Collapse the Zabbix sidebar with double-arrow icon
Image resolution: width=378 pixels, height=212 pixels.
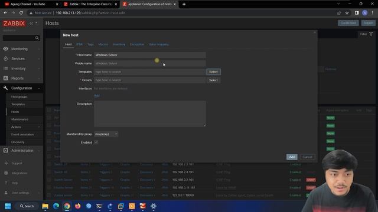click(31, 24)
